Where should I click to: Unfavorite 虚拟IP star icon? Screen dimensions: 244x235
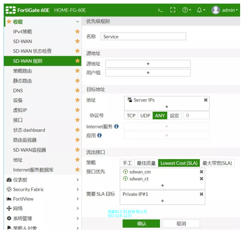[77, 110]
